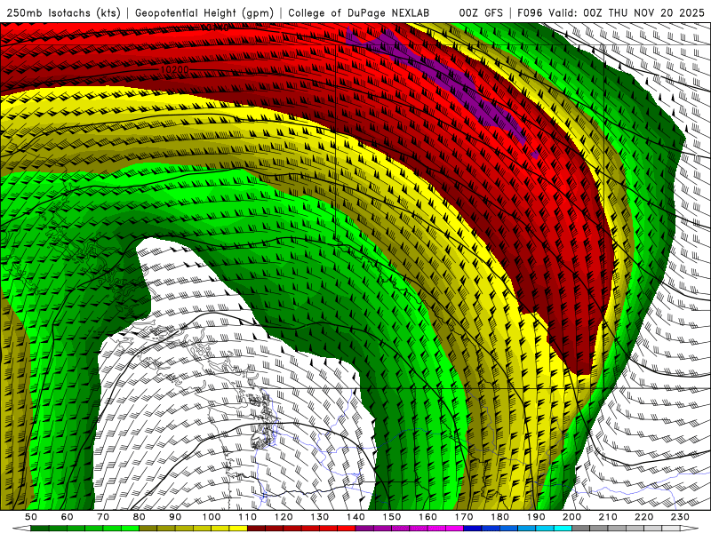Click the 50 value on the legend

31,517
